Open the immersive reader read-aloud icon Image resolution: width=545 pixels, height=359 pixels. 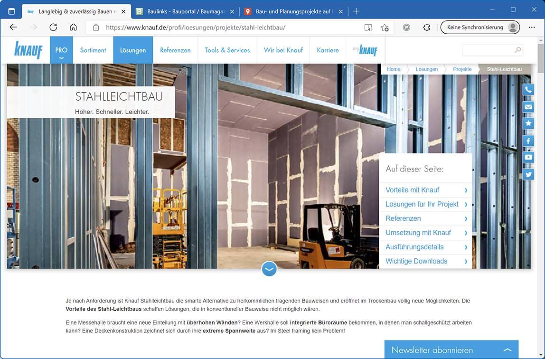tap(368, 28)
